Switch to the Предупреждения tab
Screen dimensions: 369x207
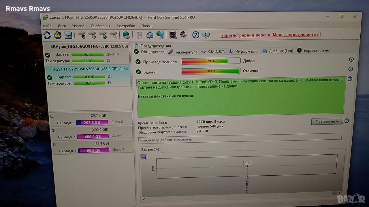[x=153, y=46]
